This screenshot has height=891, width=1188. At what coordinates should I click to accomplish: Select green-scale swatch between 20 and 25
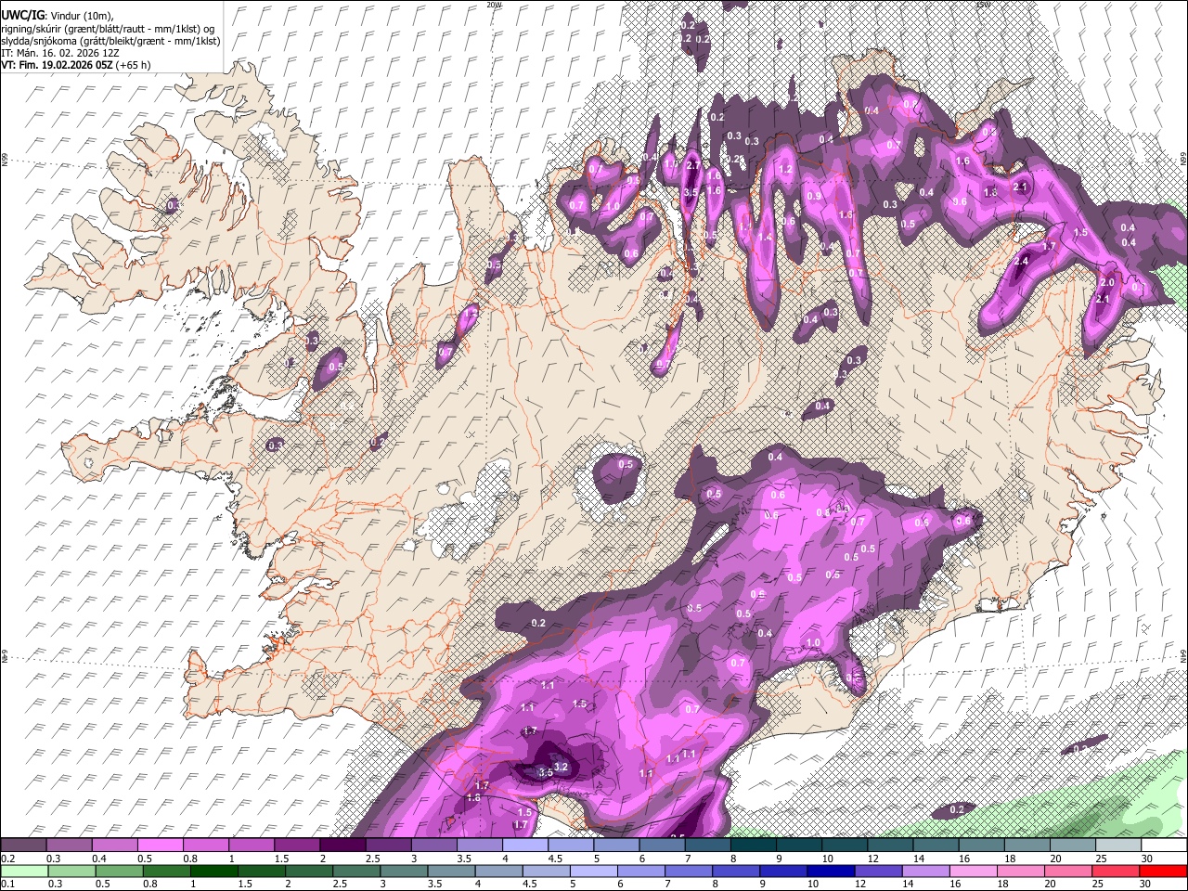point(1070,871)
